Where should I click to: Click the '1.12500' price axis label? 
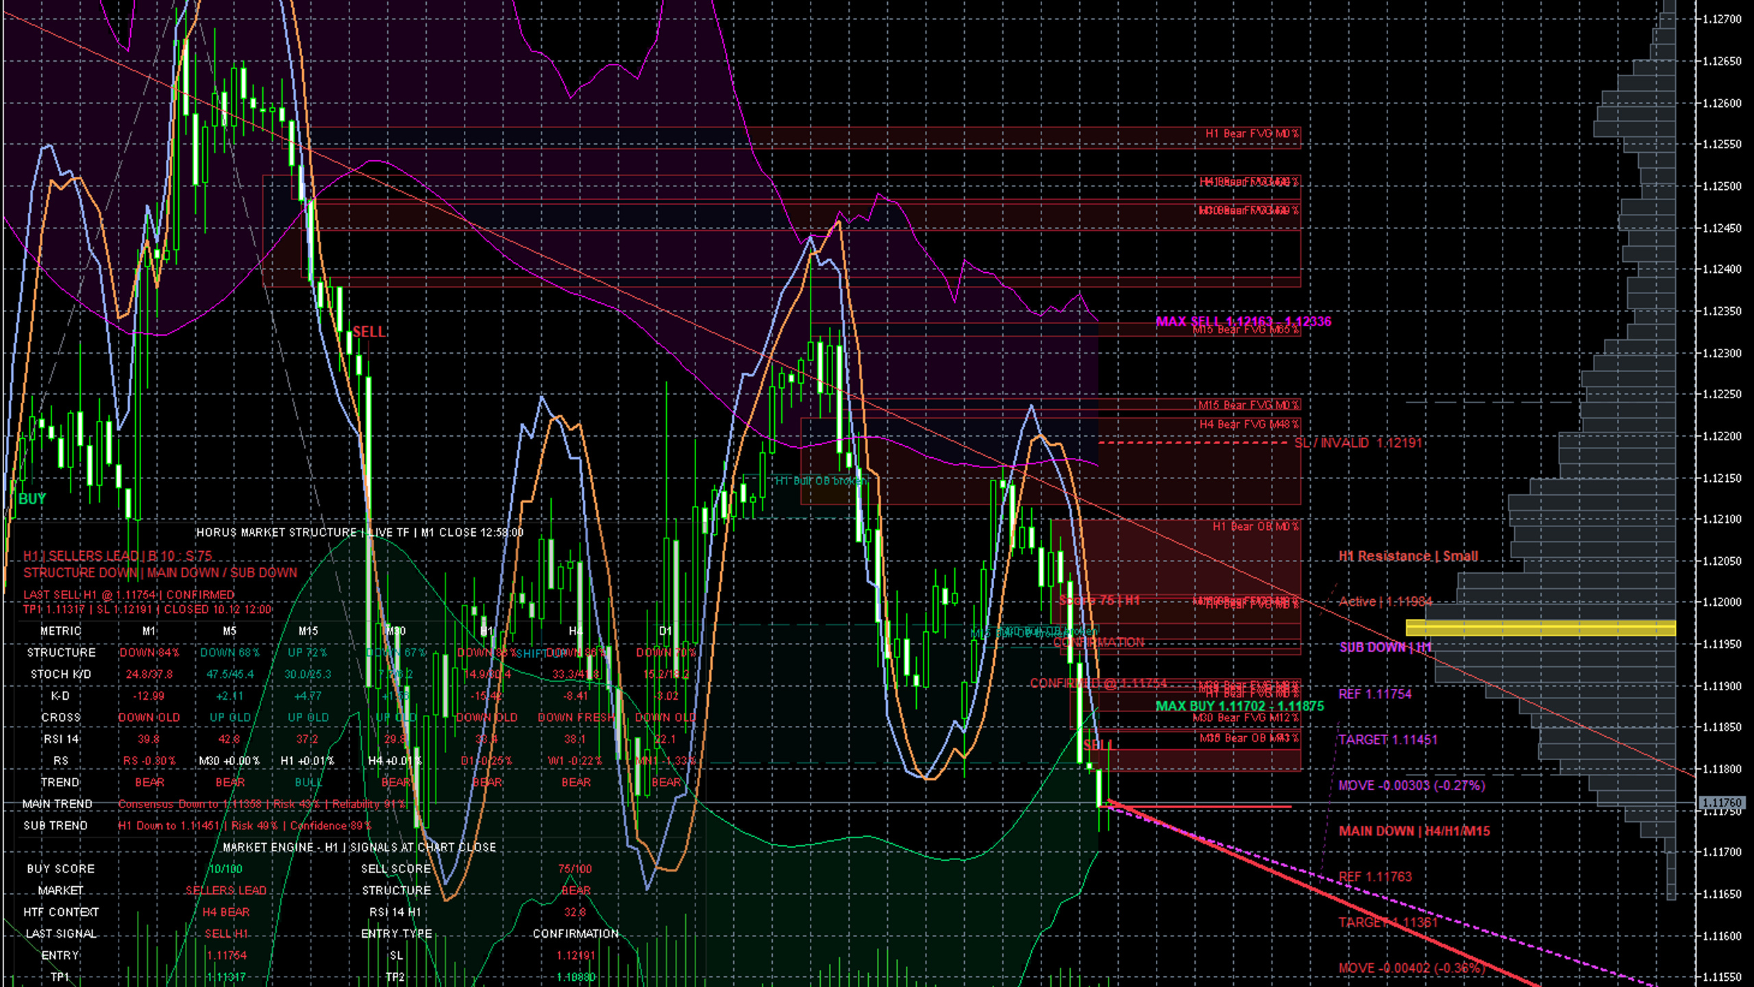click(x=1722, y=186)
